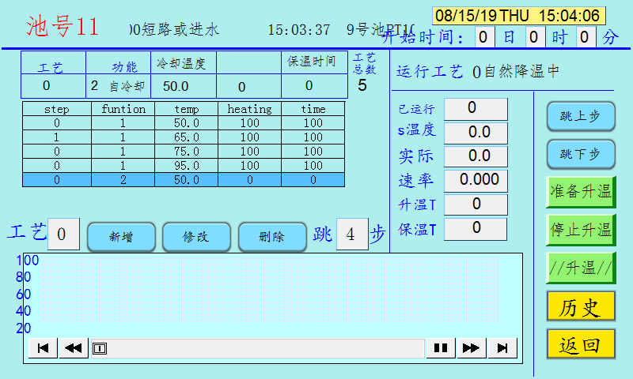Click 跳下步 to go to next step

pyautogui.click(x=580, y=154)
